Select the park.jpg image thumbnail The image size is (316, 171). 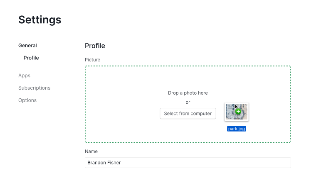pyautogui.click(x=237, y=112)
